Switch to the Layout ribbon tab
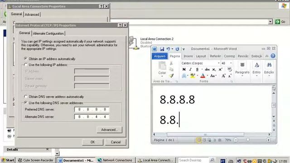The height and width of the screenshot is (163, 290). (201, 56)
